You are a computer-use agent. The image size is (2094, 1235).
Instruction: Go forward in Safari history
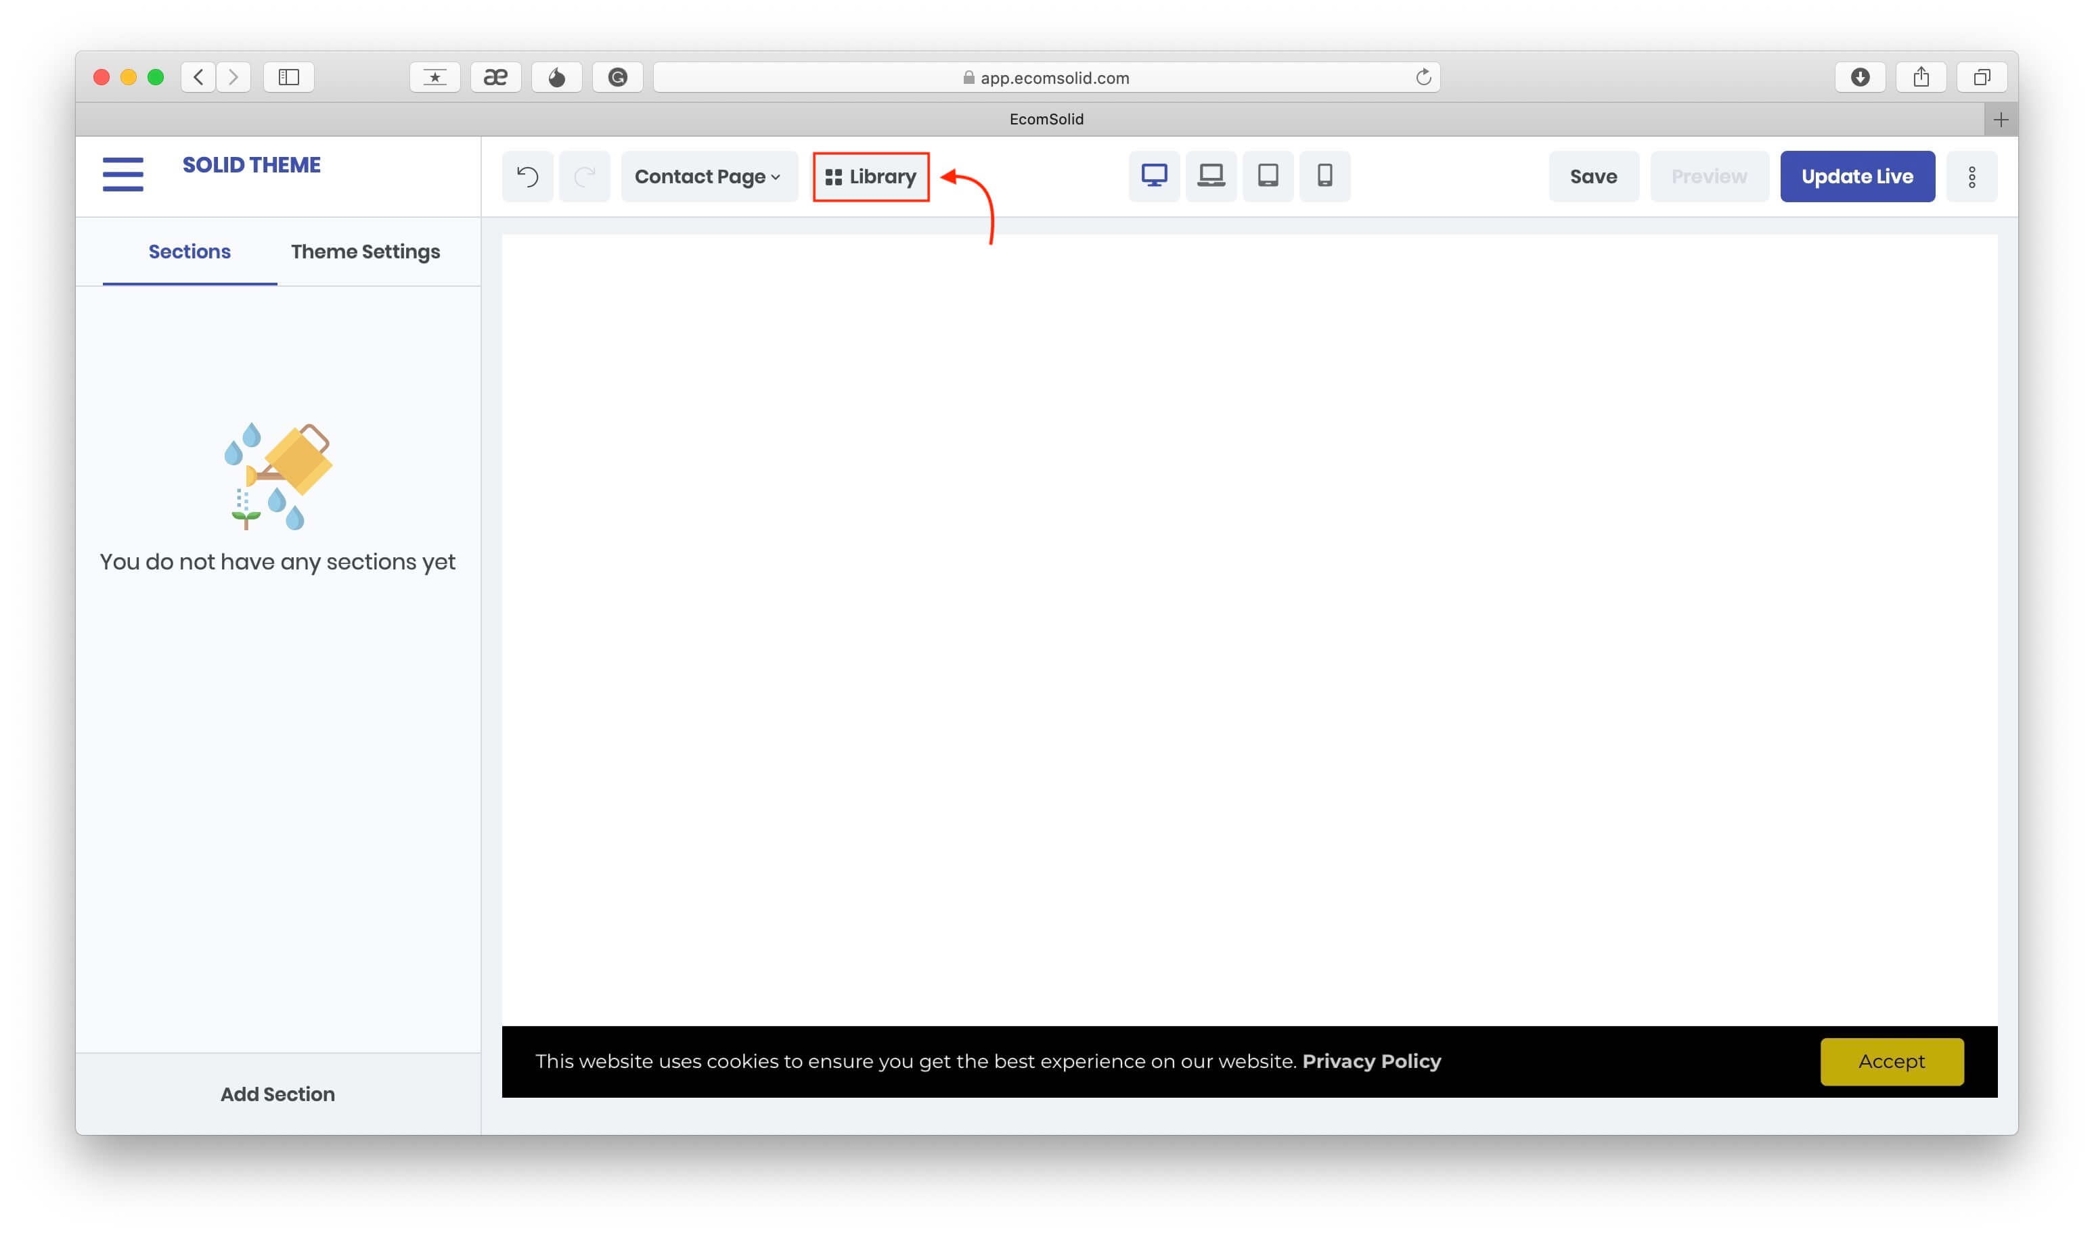(234, 77)
